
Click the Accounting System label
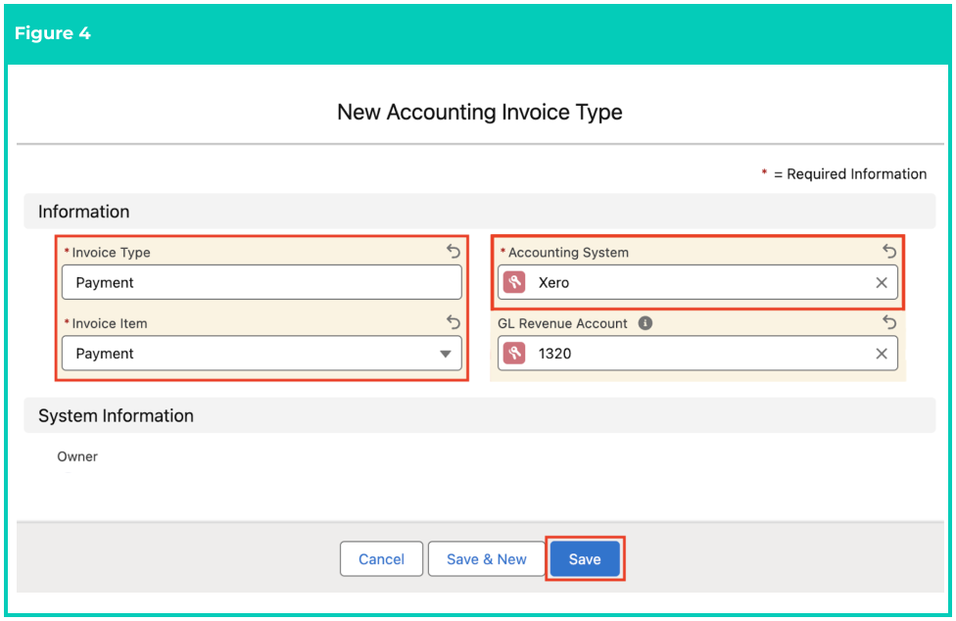click(x=568, y=253)
